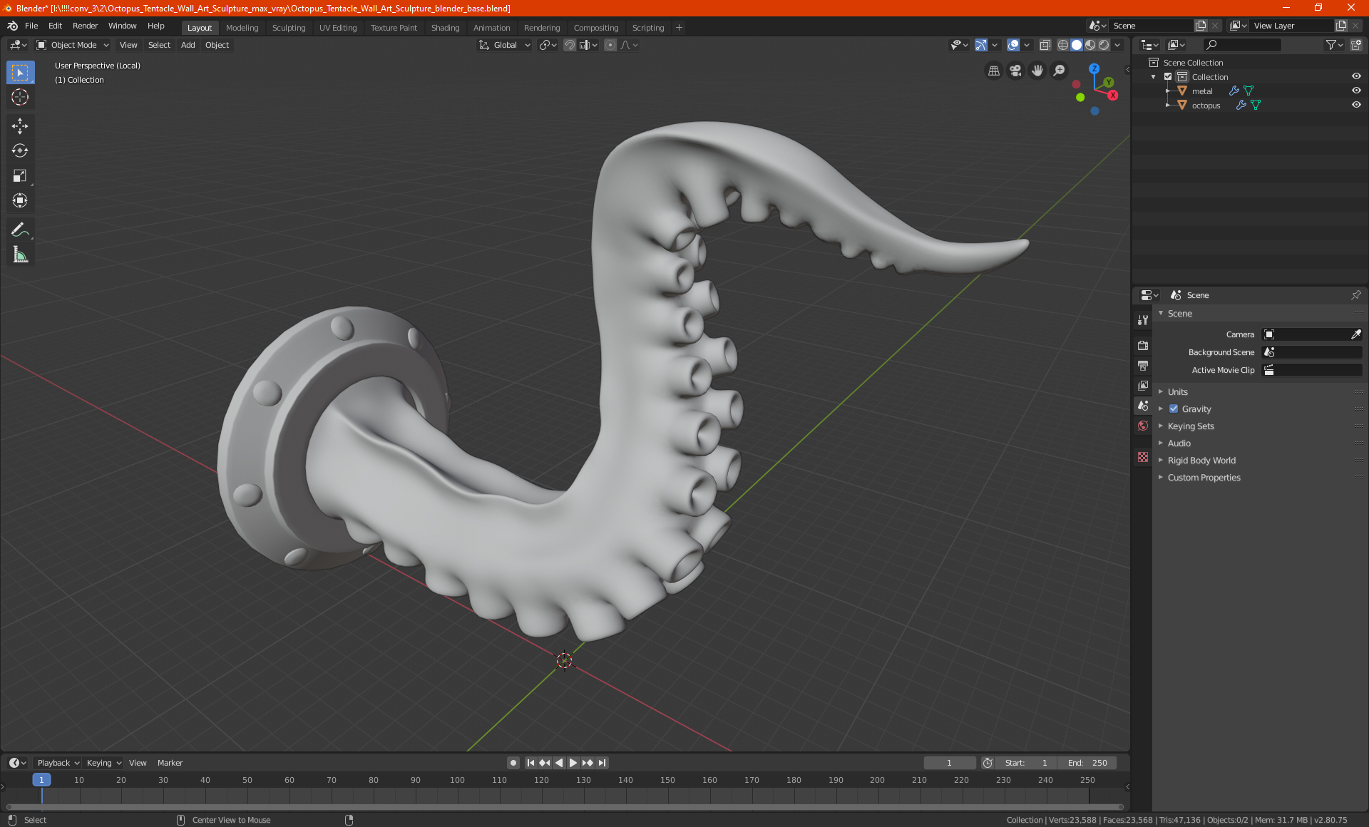Click the new collection icon in outliner

pyautogui.click(x=1355, y=45)
